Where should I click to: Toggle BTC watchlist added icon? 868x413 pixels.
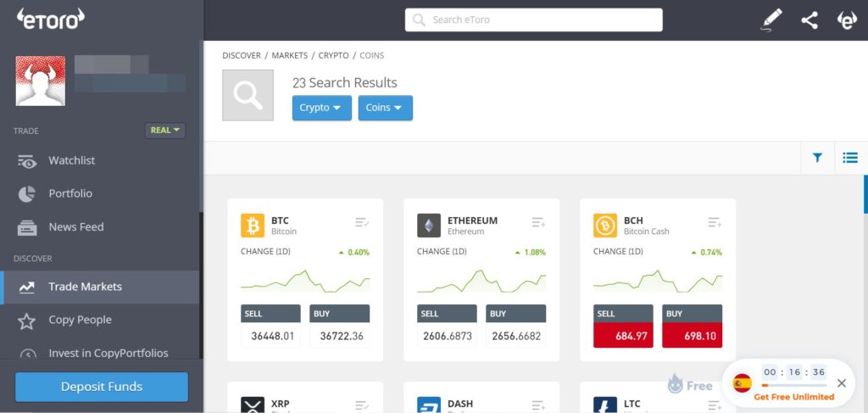click(362, 222)
